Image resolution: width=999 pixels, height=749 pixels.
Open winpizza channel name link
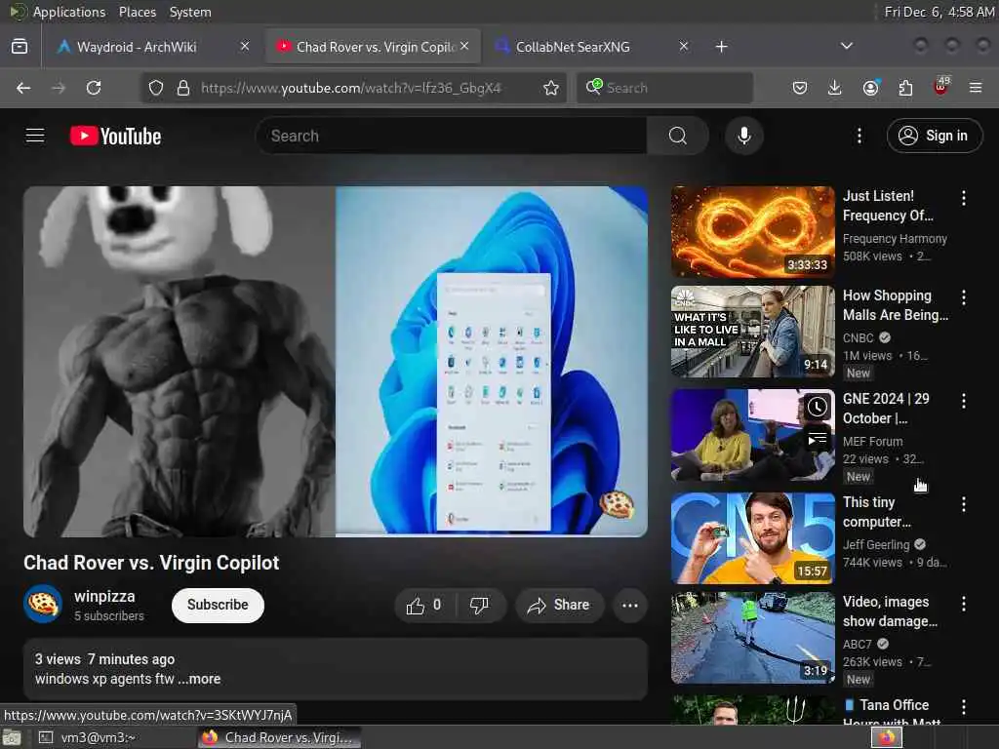point(104,596)
